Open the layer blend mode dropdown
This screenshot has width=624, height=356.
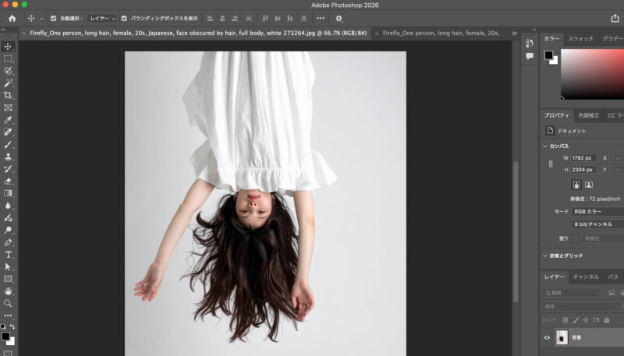pos(582,306)
